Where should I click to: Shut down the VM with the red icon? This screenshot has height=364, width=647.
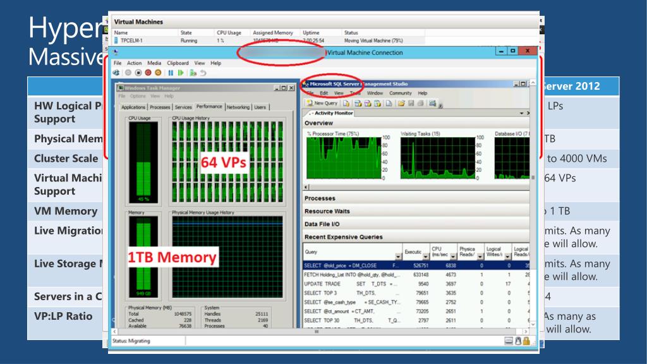tap(148, 73)
